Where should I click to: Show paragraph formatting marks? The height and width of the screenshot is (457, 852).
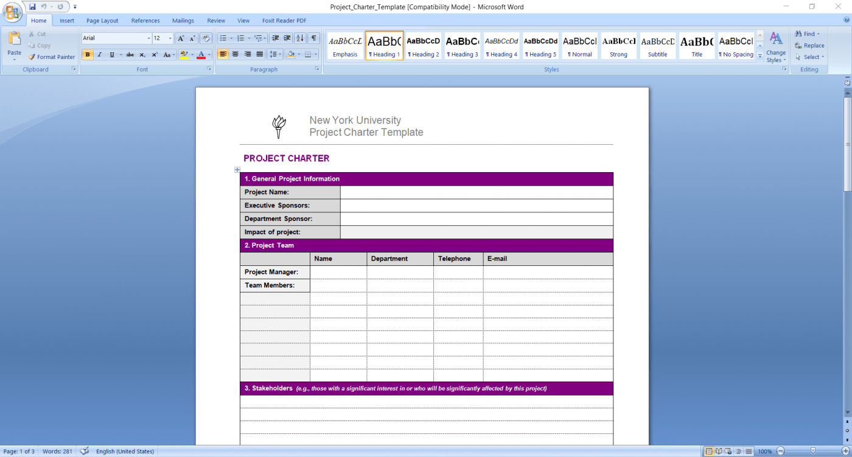click(x=314, y=38)
